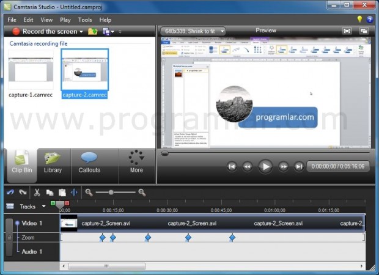Viewport: 379px width, 275px height.
Task: Click the lightbulb tips icon
Action: tap(359, 19)
